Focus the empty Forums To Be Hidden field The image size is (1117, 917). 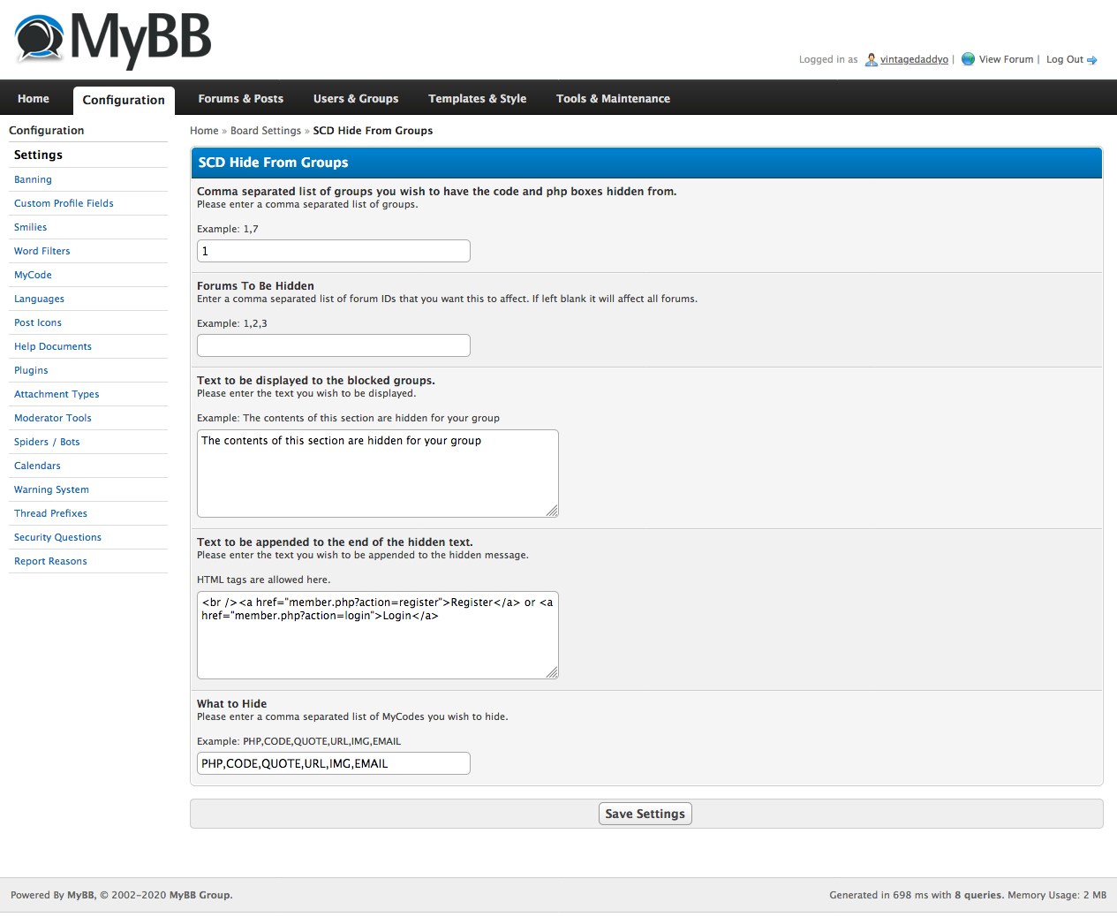click(x=334, y=345)
